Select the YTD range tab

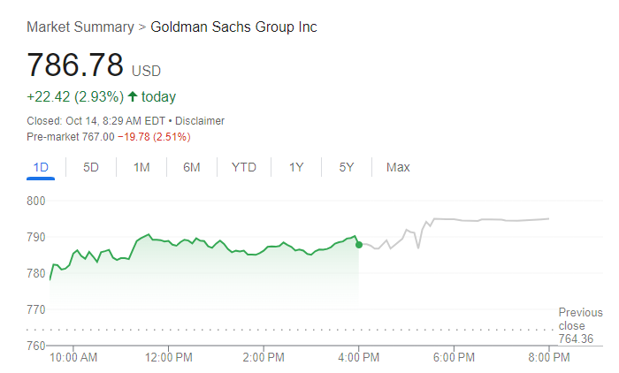tap(244, 167)
